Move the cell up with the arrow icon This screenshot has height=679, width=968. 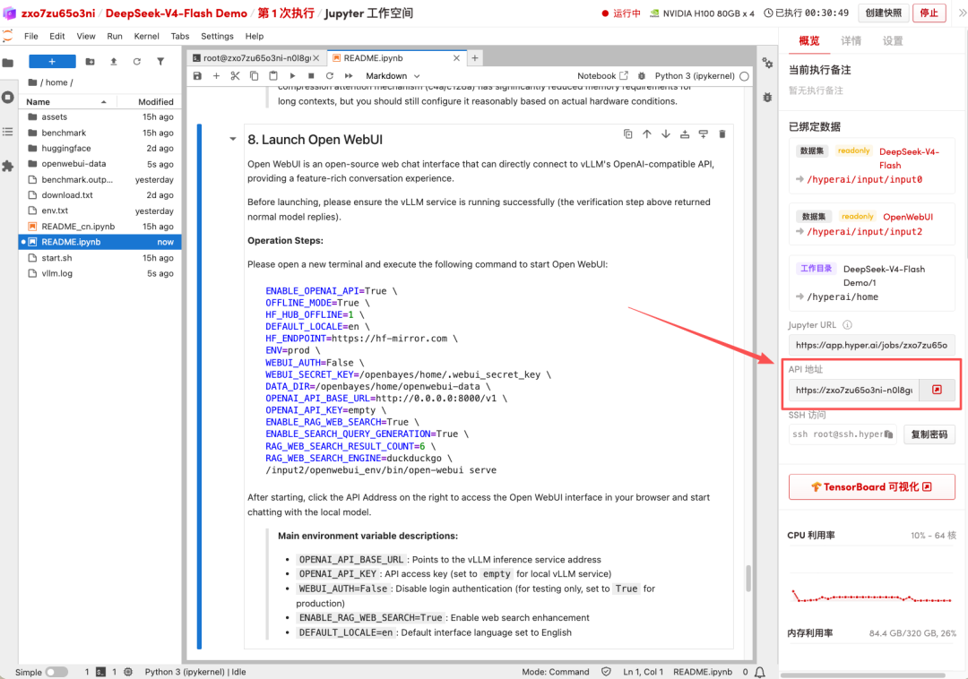click(x=647, y=133)
